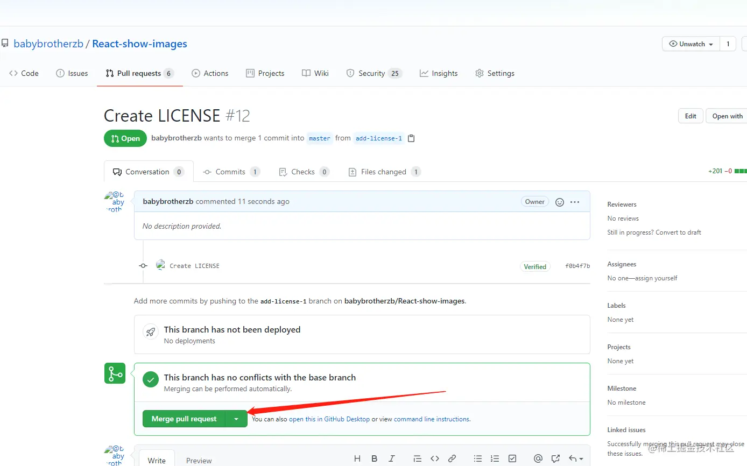The height and width of the screenshot is (466, 747).
Task: Open the Labels sidebar section
Action: pyautogui.click(x=616, y=306)
